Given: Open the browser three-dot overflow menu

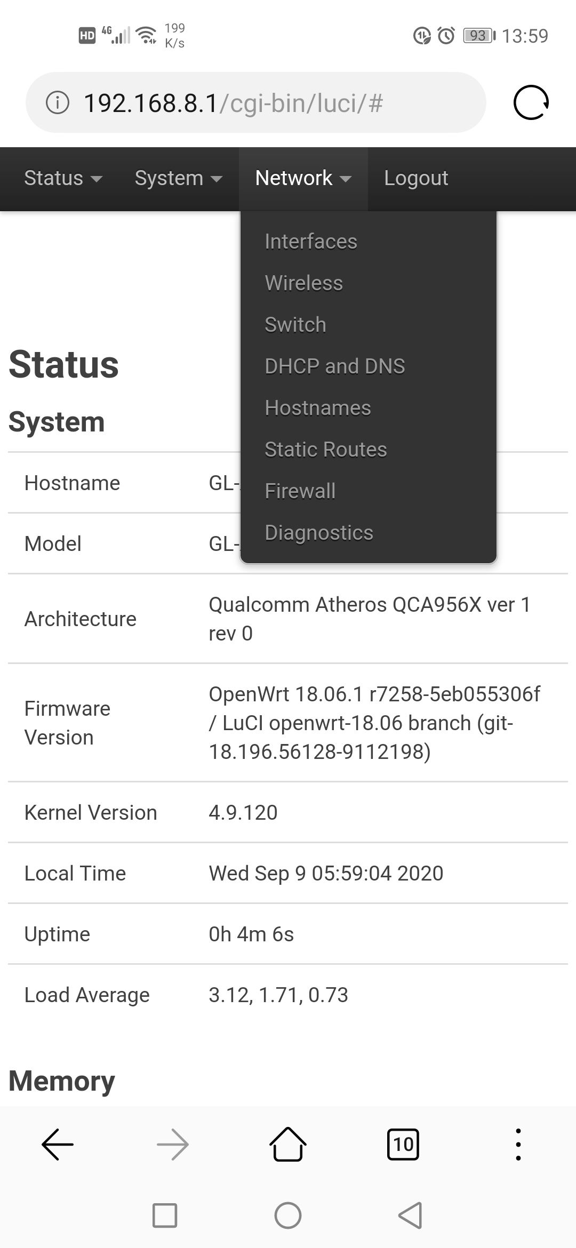Looking at the screenshot, I should coord(518,1145).
